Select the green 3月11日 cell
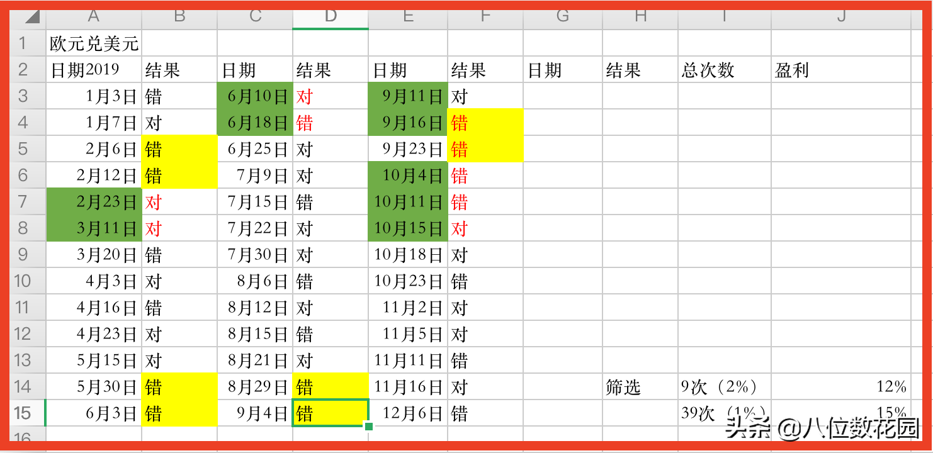 point(94,228)
